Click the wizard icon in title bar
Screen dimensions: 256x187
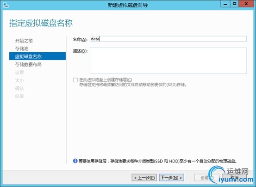point(6,5)
